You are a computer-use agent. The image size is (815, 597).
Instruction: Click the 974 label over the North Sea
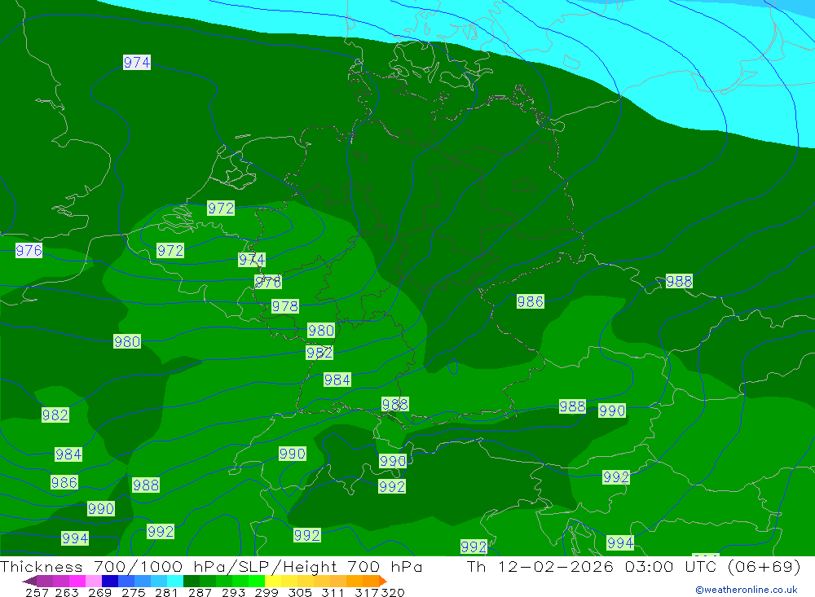click(137, 63)
